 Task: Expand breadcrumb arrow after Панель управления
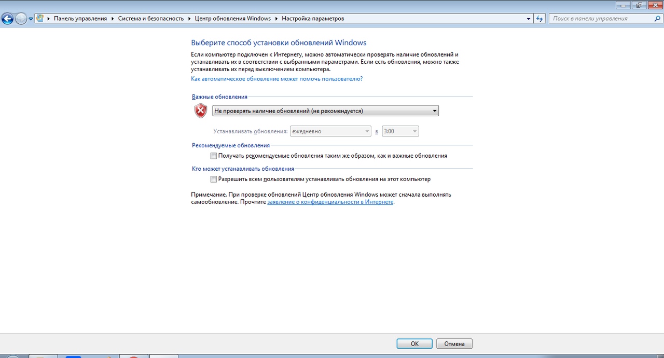coord(113,19)
